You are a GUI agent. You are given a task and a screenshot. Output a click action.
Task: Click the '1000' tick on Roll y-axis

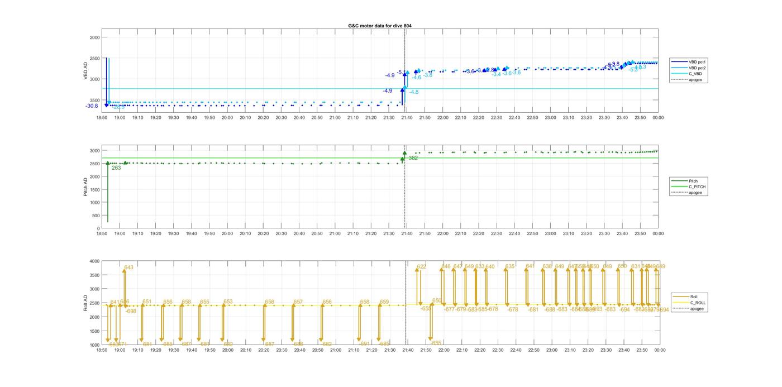[94, 345]
